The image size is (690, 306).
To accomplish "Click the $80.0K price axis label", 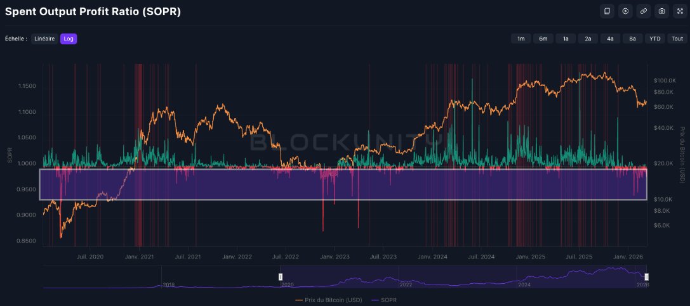I will pos(665,92).
